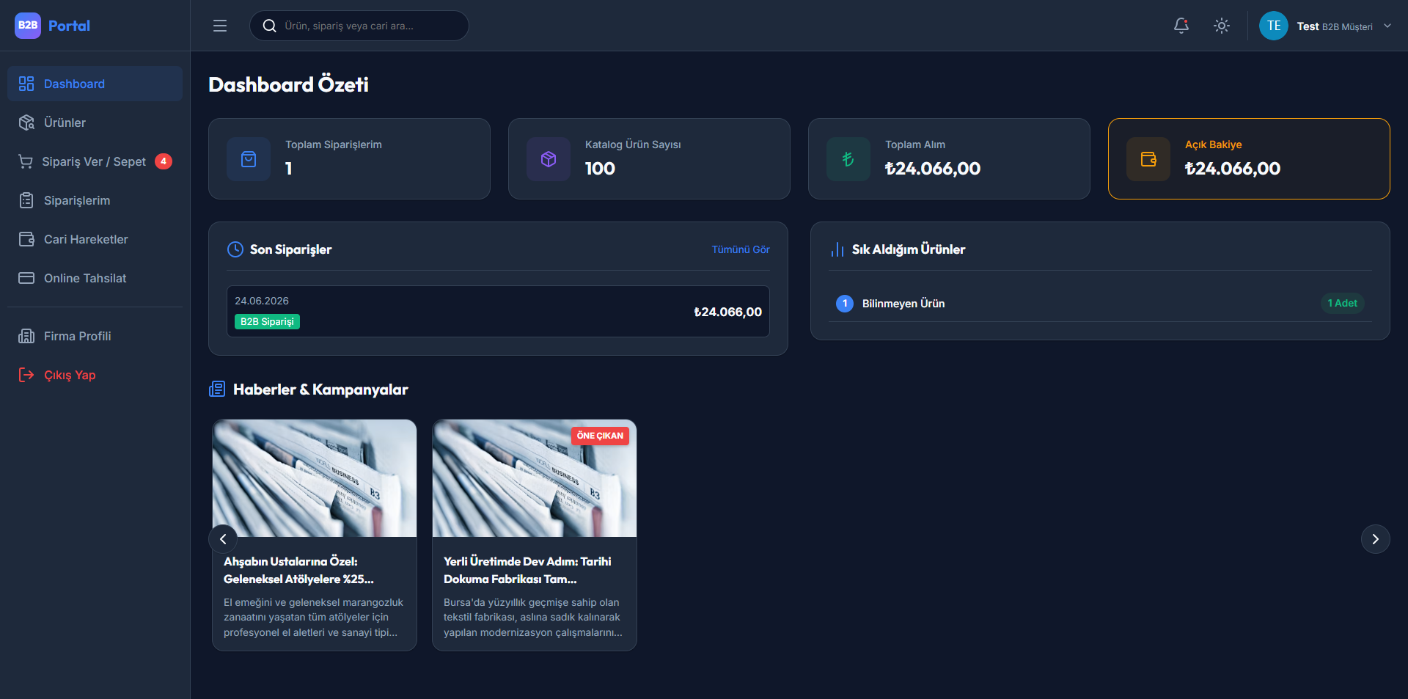Open the notifications bell
The image size is (1408, 699).
point(1181,26)
